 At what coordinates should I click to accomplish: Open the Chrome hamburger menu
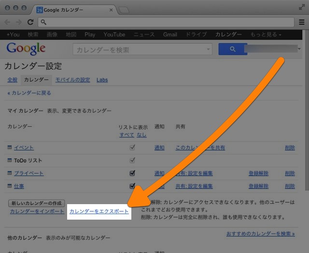[301, 22]
